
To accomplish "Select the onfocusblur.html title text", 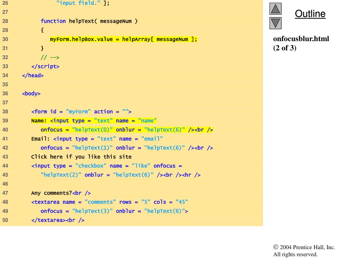I will [301, 39].
